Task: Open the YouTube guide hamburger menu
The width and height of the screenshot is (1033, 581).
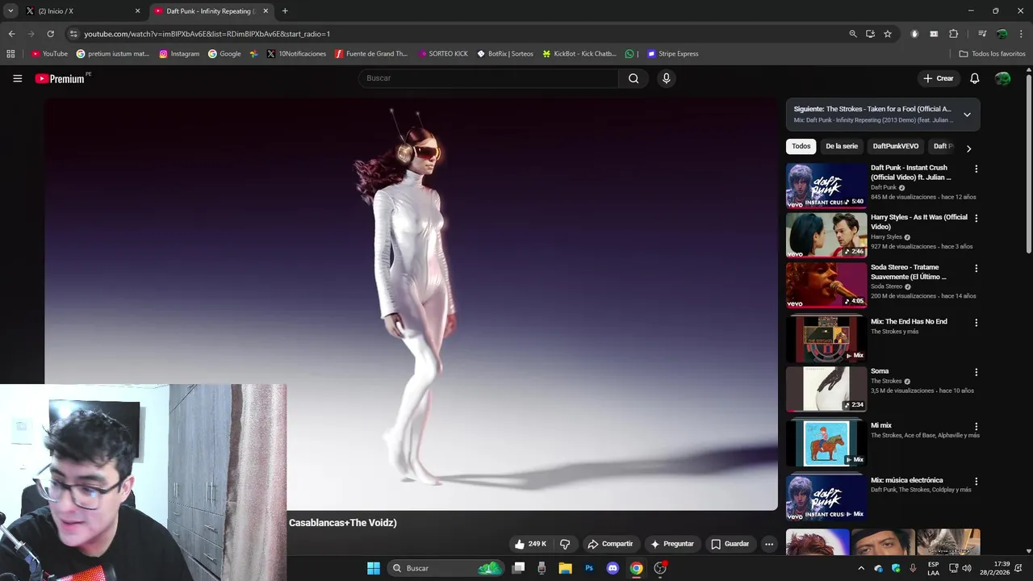Action: click(x=17, y=78)
